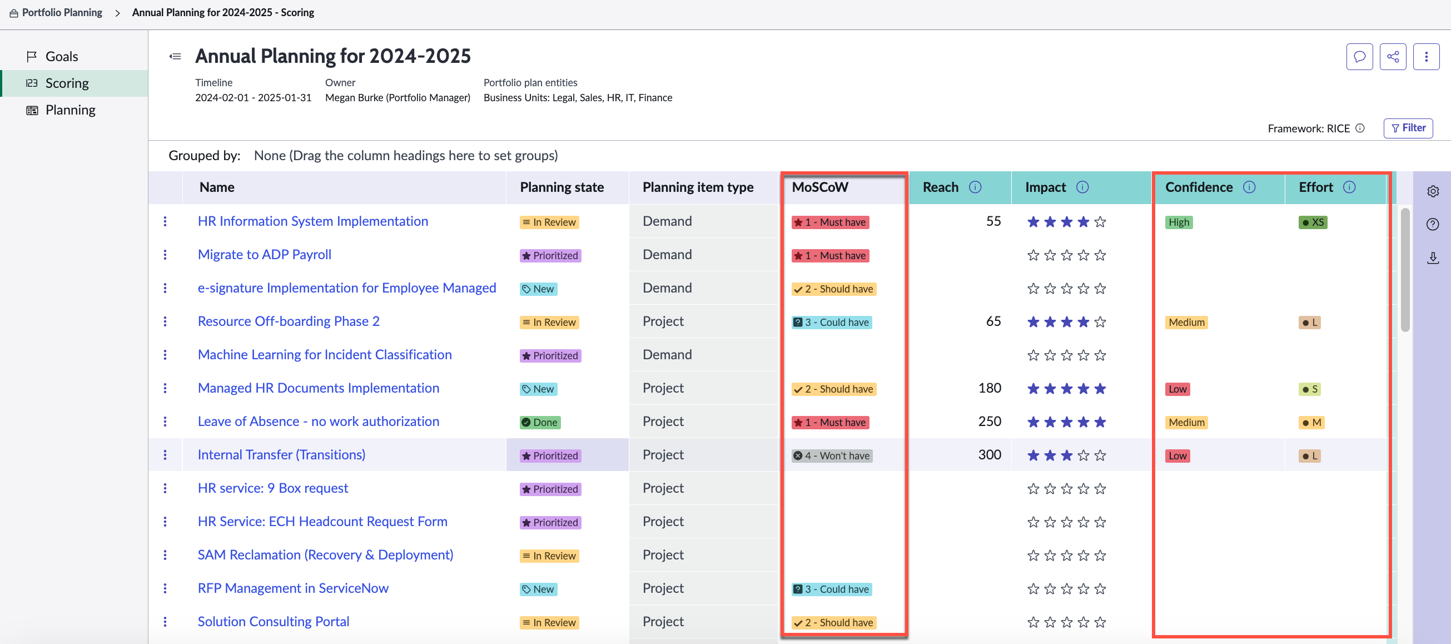
Task: Open 'High' confidence for HR Information System Implementation
Action: click(1179, 222)
